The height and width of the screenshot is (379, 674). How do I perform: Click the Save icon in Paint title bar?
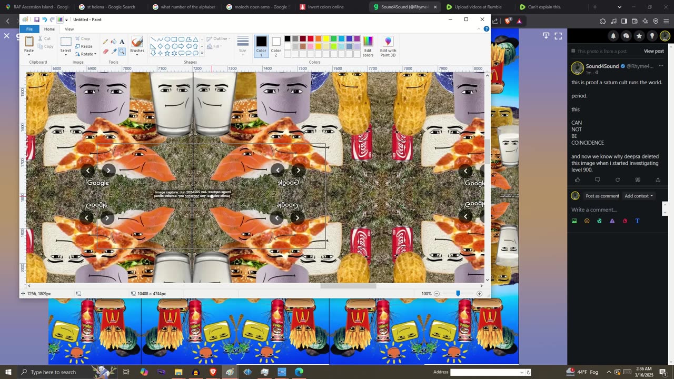point(36,19)
